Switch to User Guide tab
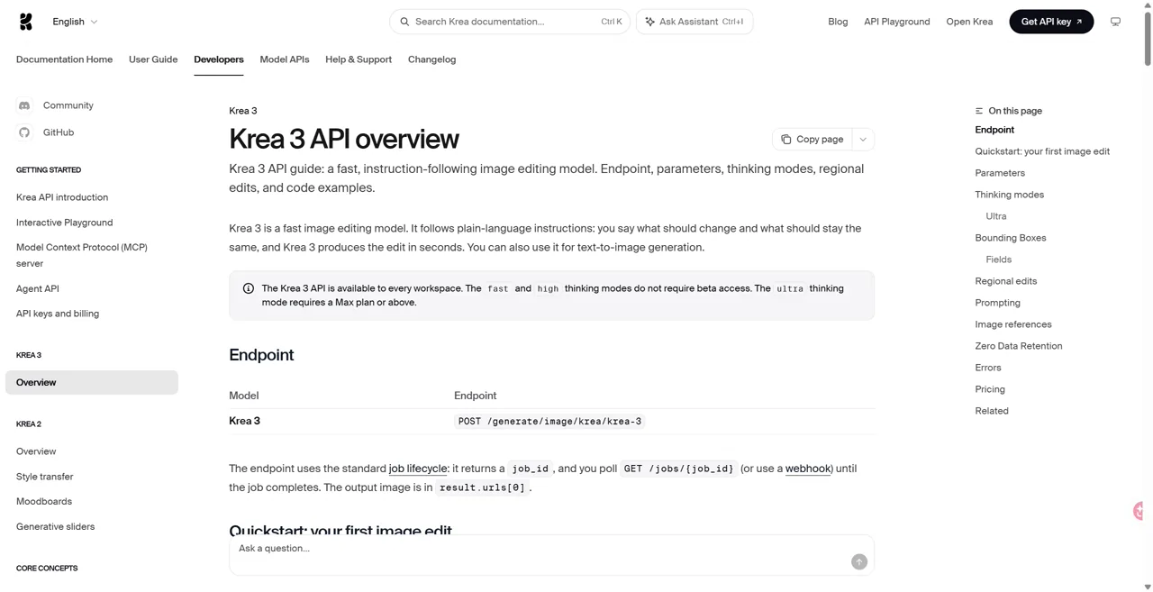 click(x=153, y=59)
